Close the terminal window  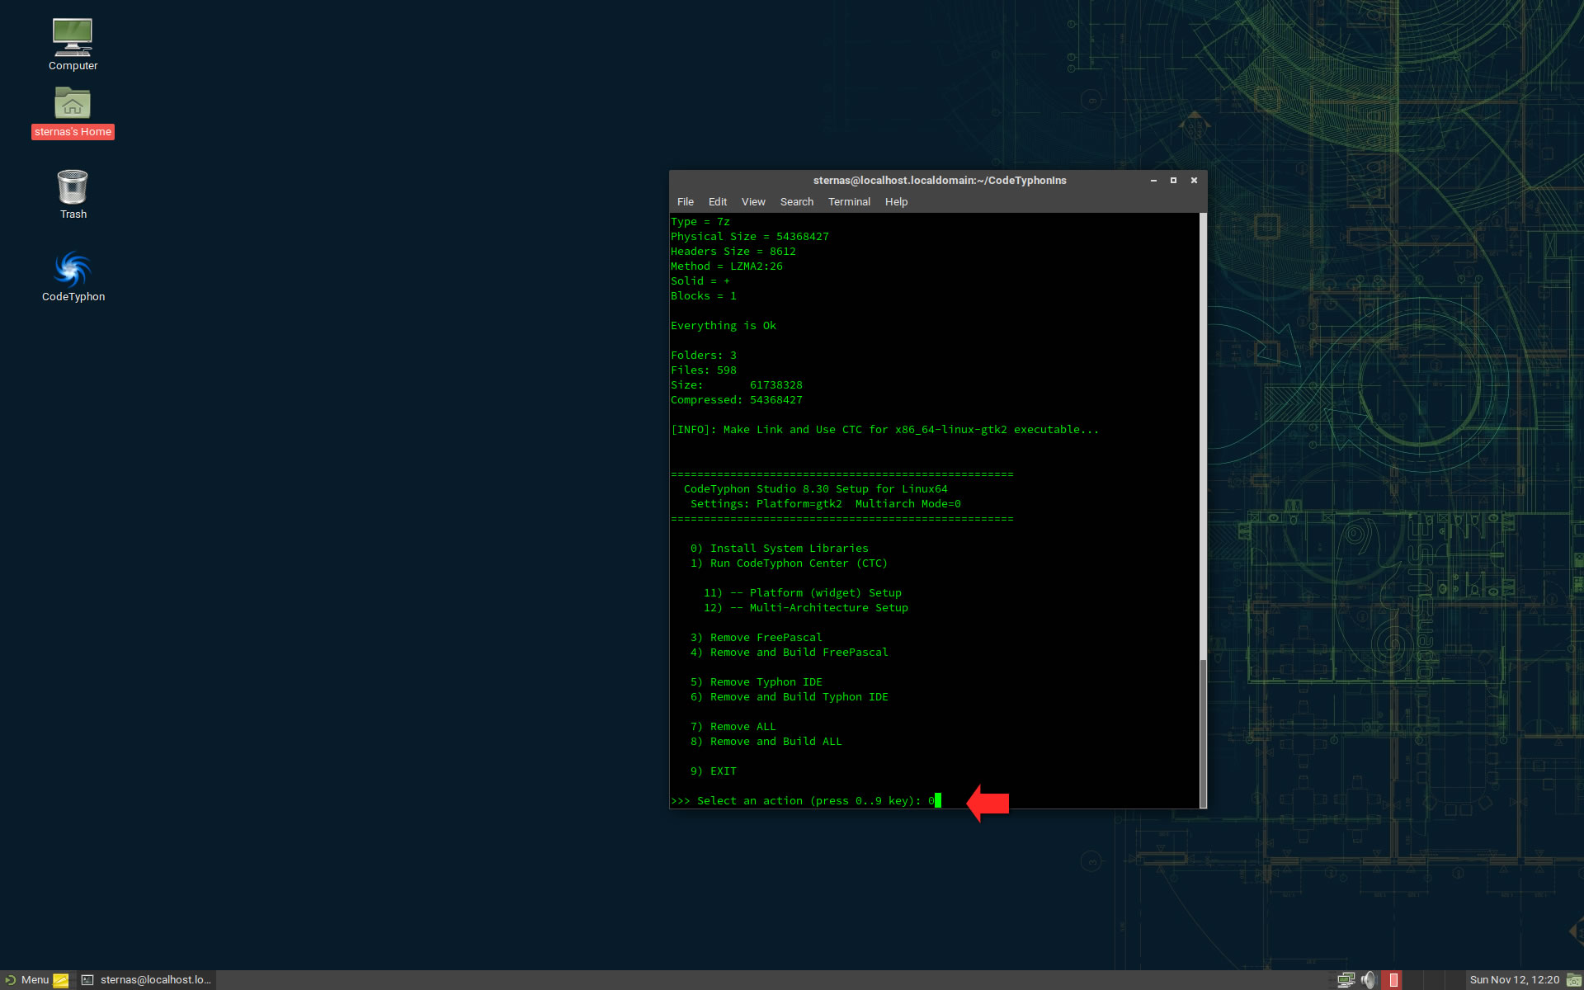point(1194,181)
